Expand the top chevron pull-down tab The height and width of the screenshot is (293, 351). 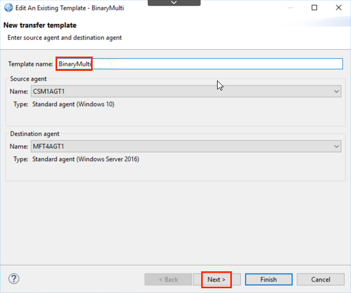(174, 3)
